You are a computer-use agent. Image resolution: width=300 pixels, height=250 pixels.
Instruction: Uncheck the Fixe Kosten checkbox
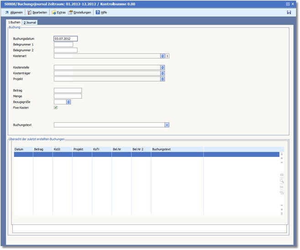point(56,108)
